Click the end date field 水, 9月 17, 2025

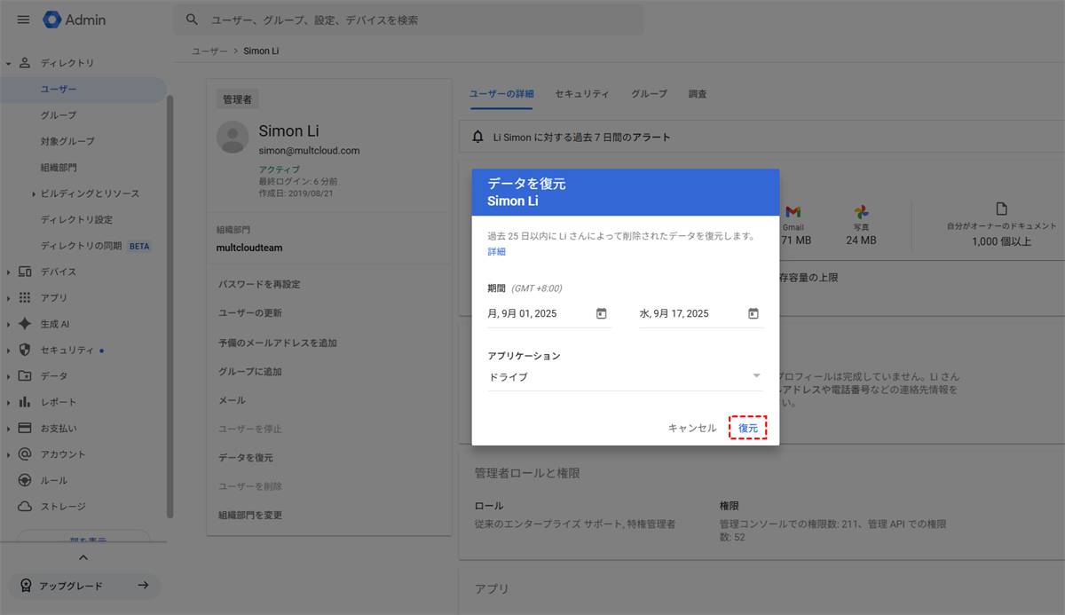701,314
